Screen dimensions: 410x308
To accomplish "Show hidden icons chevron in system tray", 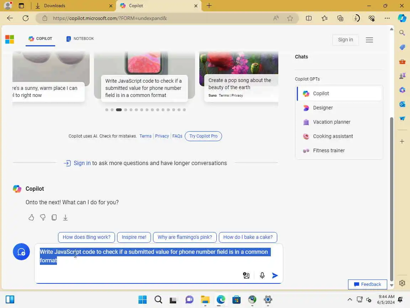I will [349, 299].
